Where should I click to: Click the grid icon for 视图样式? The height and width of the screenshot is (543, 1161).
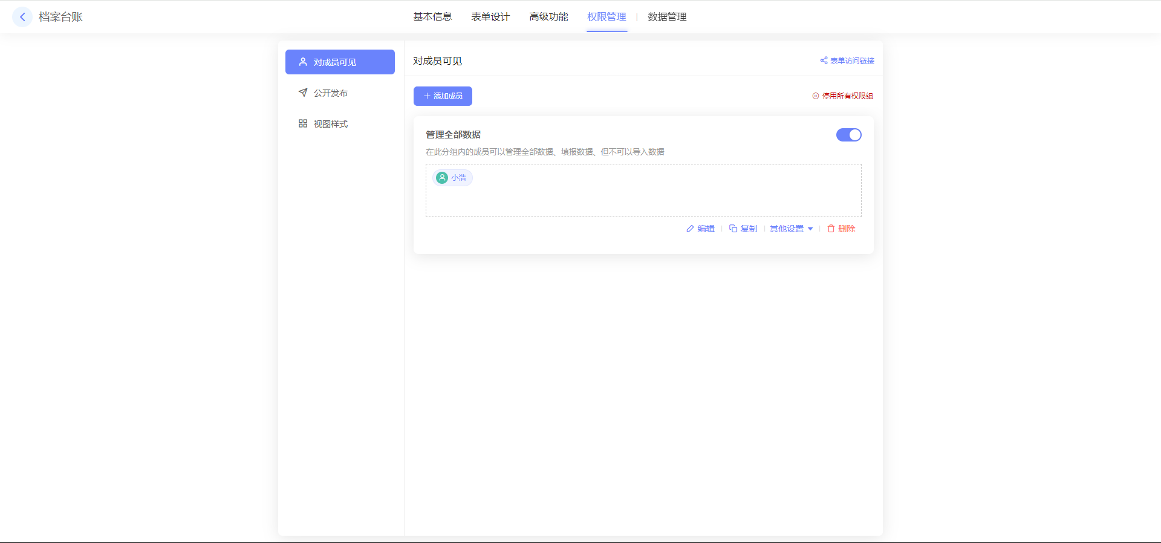[303, 123]
